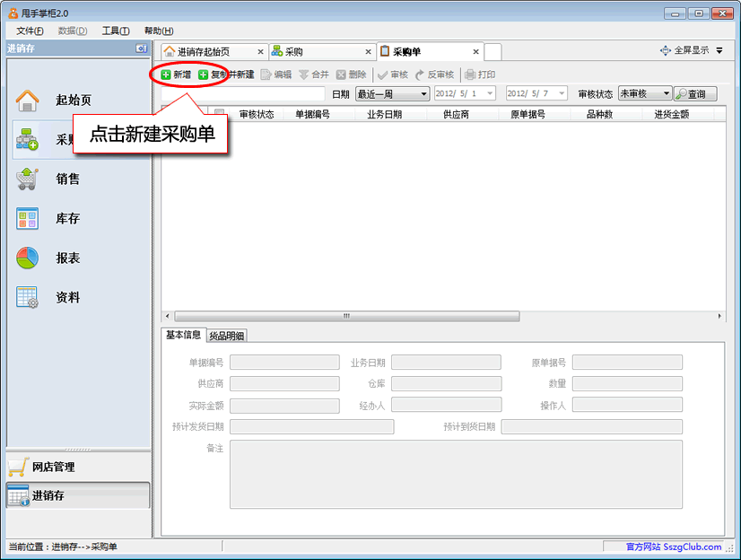Open 起始页 house icon in sidebar
741x560 pixels.
[x=28, y=101]
